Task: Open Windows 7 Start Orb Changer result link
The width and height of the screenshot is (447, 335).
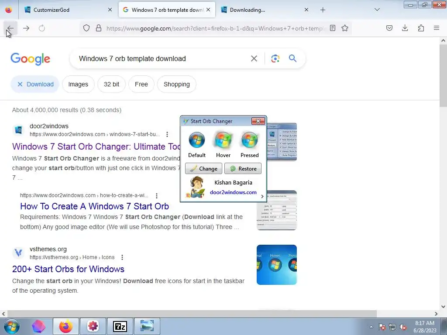Action: 96,147
